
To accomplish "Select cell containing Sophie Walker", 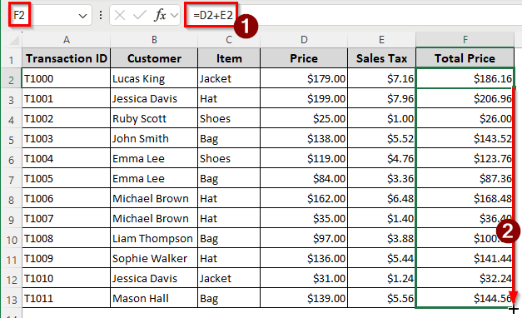I will (154, 258).
